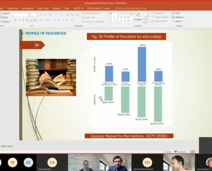Click the Font Color A icon
212x171 pixels.
48,20
